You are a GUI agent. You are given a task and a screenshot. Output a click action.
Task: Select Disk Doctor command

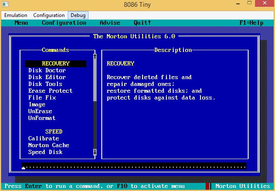coord(47,71)
